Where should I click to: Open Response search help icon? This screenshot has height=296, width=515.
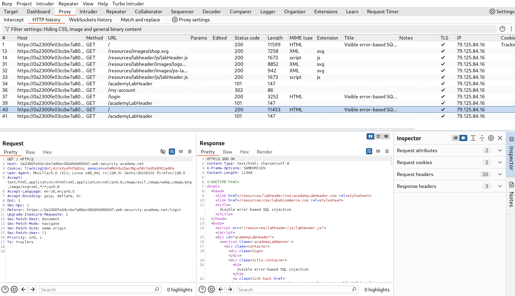pyautogui.click(x=202, y=290)
